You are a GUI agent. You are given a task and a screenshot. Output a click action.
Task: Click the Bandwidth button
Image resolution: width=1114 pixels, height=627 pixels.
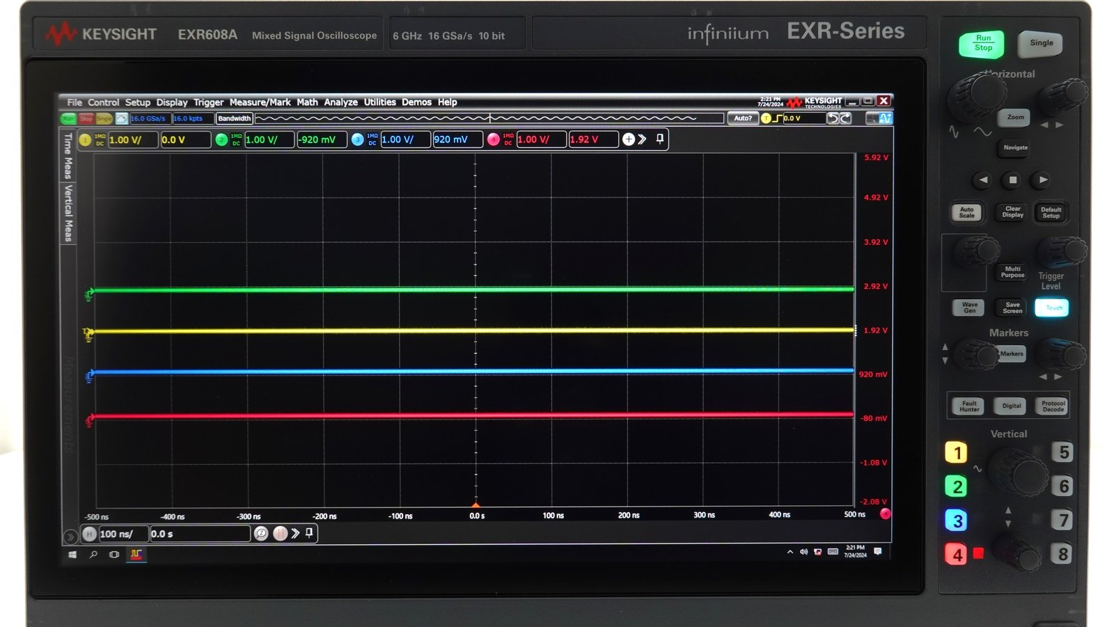[234, 118]
